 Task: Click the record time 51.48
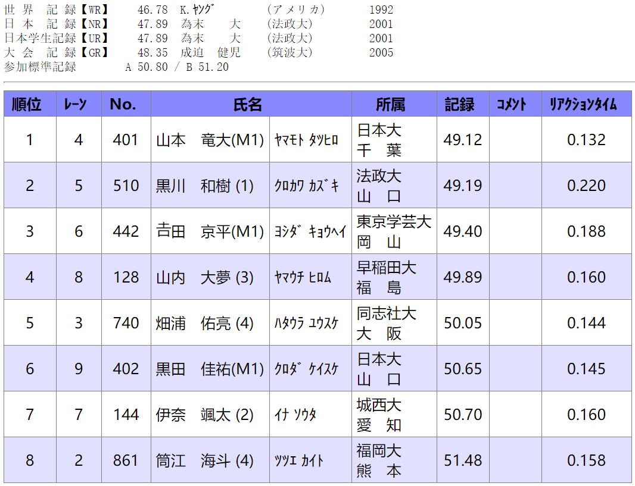(463, 460)
